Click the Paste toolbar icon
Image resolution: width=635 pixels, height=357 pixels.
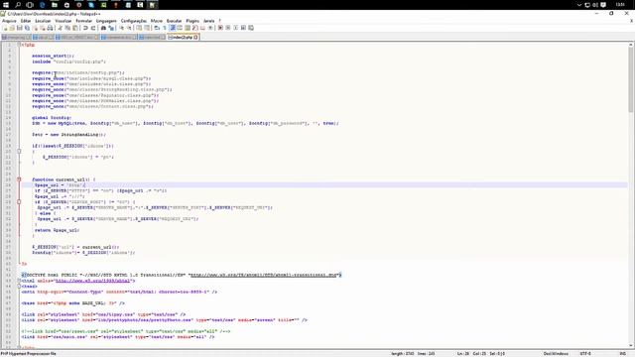tap(75, 28)
